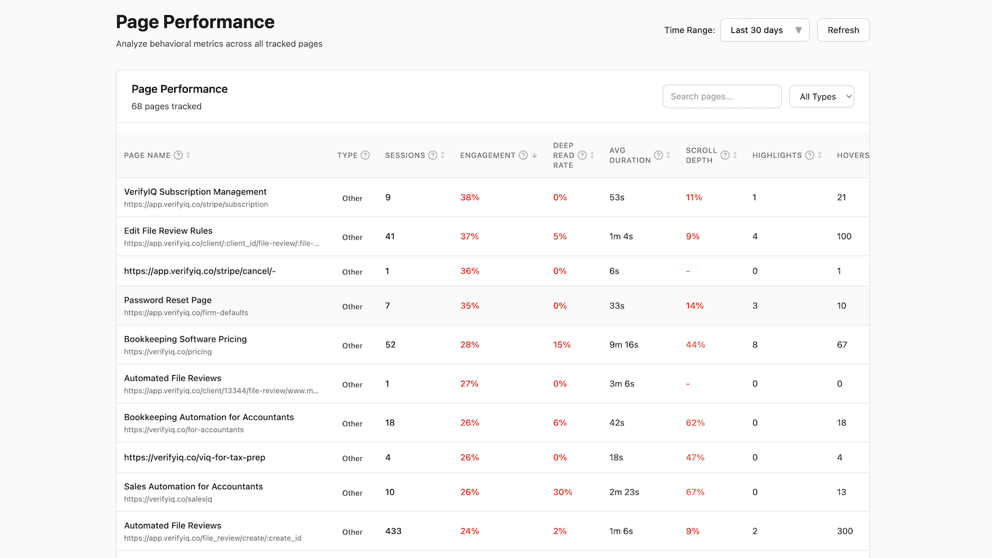Open the Last 30 days time range dropdown
The height and width of the screenshot is (558, 992).
764,29
